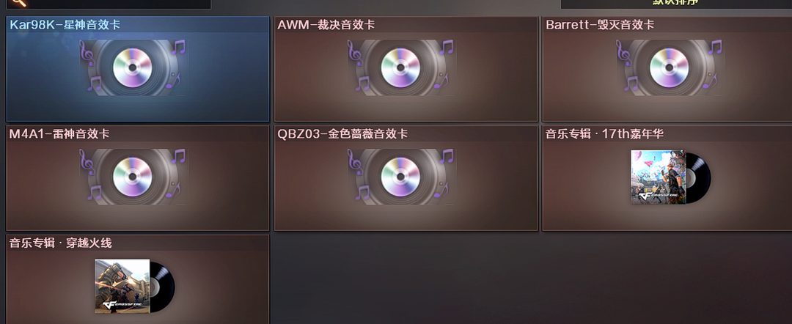792x324 pixels.
Task: Select the M4A1-雷神 sound card disc icon
Action: point(132,177)
